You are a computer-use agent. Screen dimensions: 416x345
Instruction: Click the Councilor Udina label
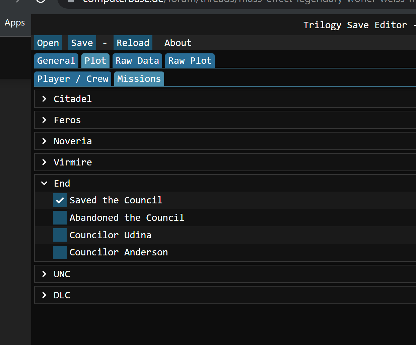click(111, 235)
